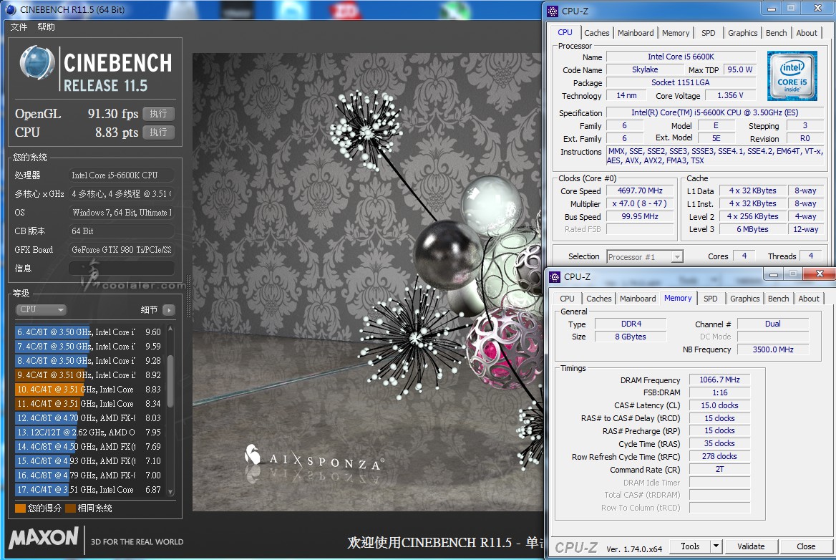This screenshot has width=836, height=560.
Task: Switch to Graphics tab in upper CPU-Z
Action: (743, 33)
